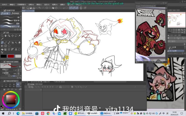Viewport: 186px width, 116px height.
Task: Click Open file folder icon
Action: [x=30, y=8]
